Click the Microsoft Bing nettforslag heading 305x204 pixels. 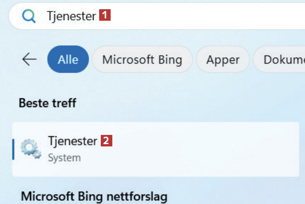point(94,197)
